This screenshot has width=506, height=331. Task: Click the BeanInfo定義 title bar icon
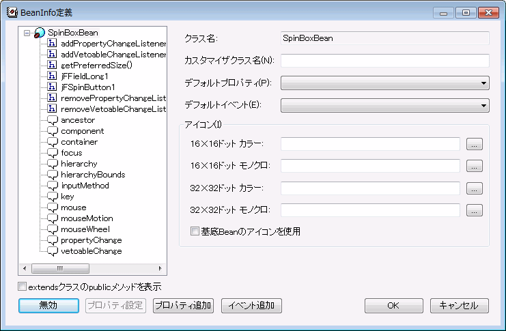[12, 12]
